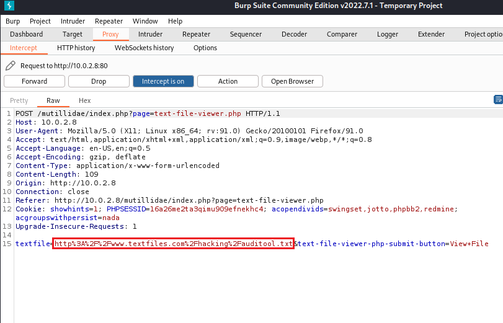Click the User-Agent header line

tap(190, 131)
